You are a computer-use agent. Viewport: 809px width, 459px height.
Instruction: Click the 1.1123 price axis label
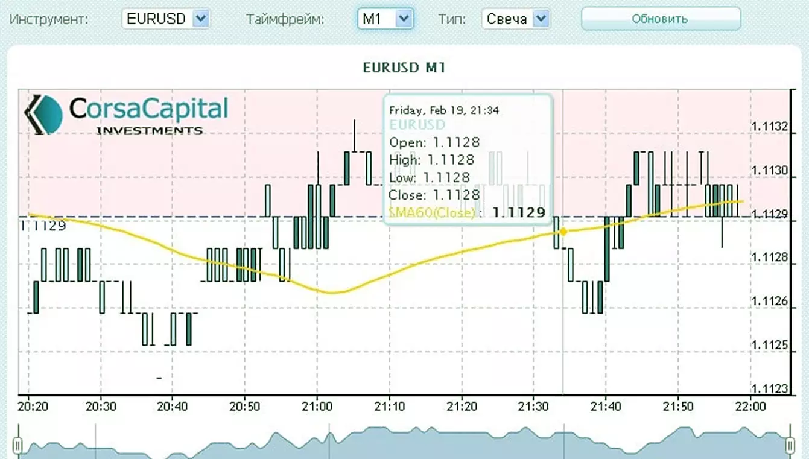(769, 389)
